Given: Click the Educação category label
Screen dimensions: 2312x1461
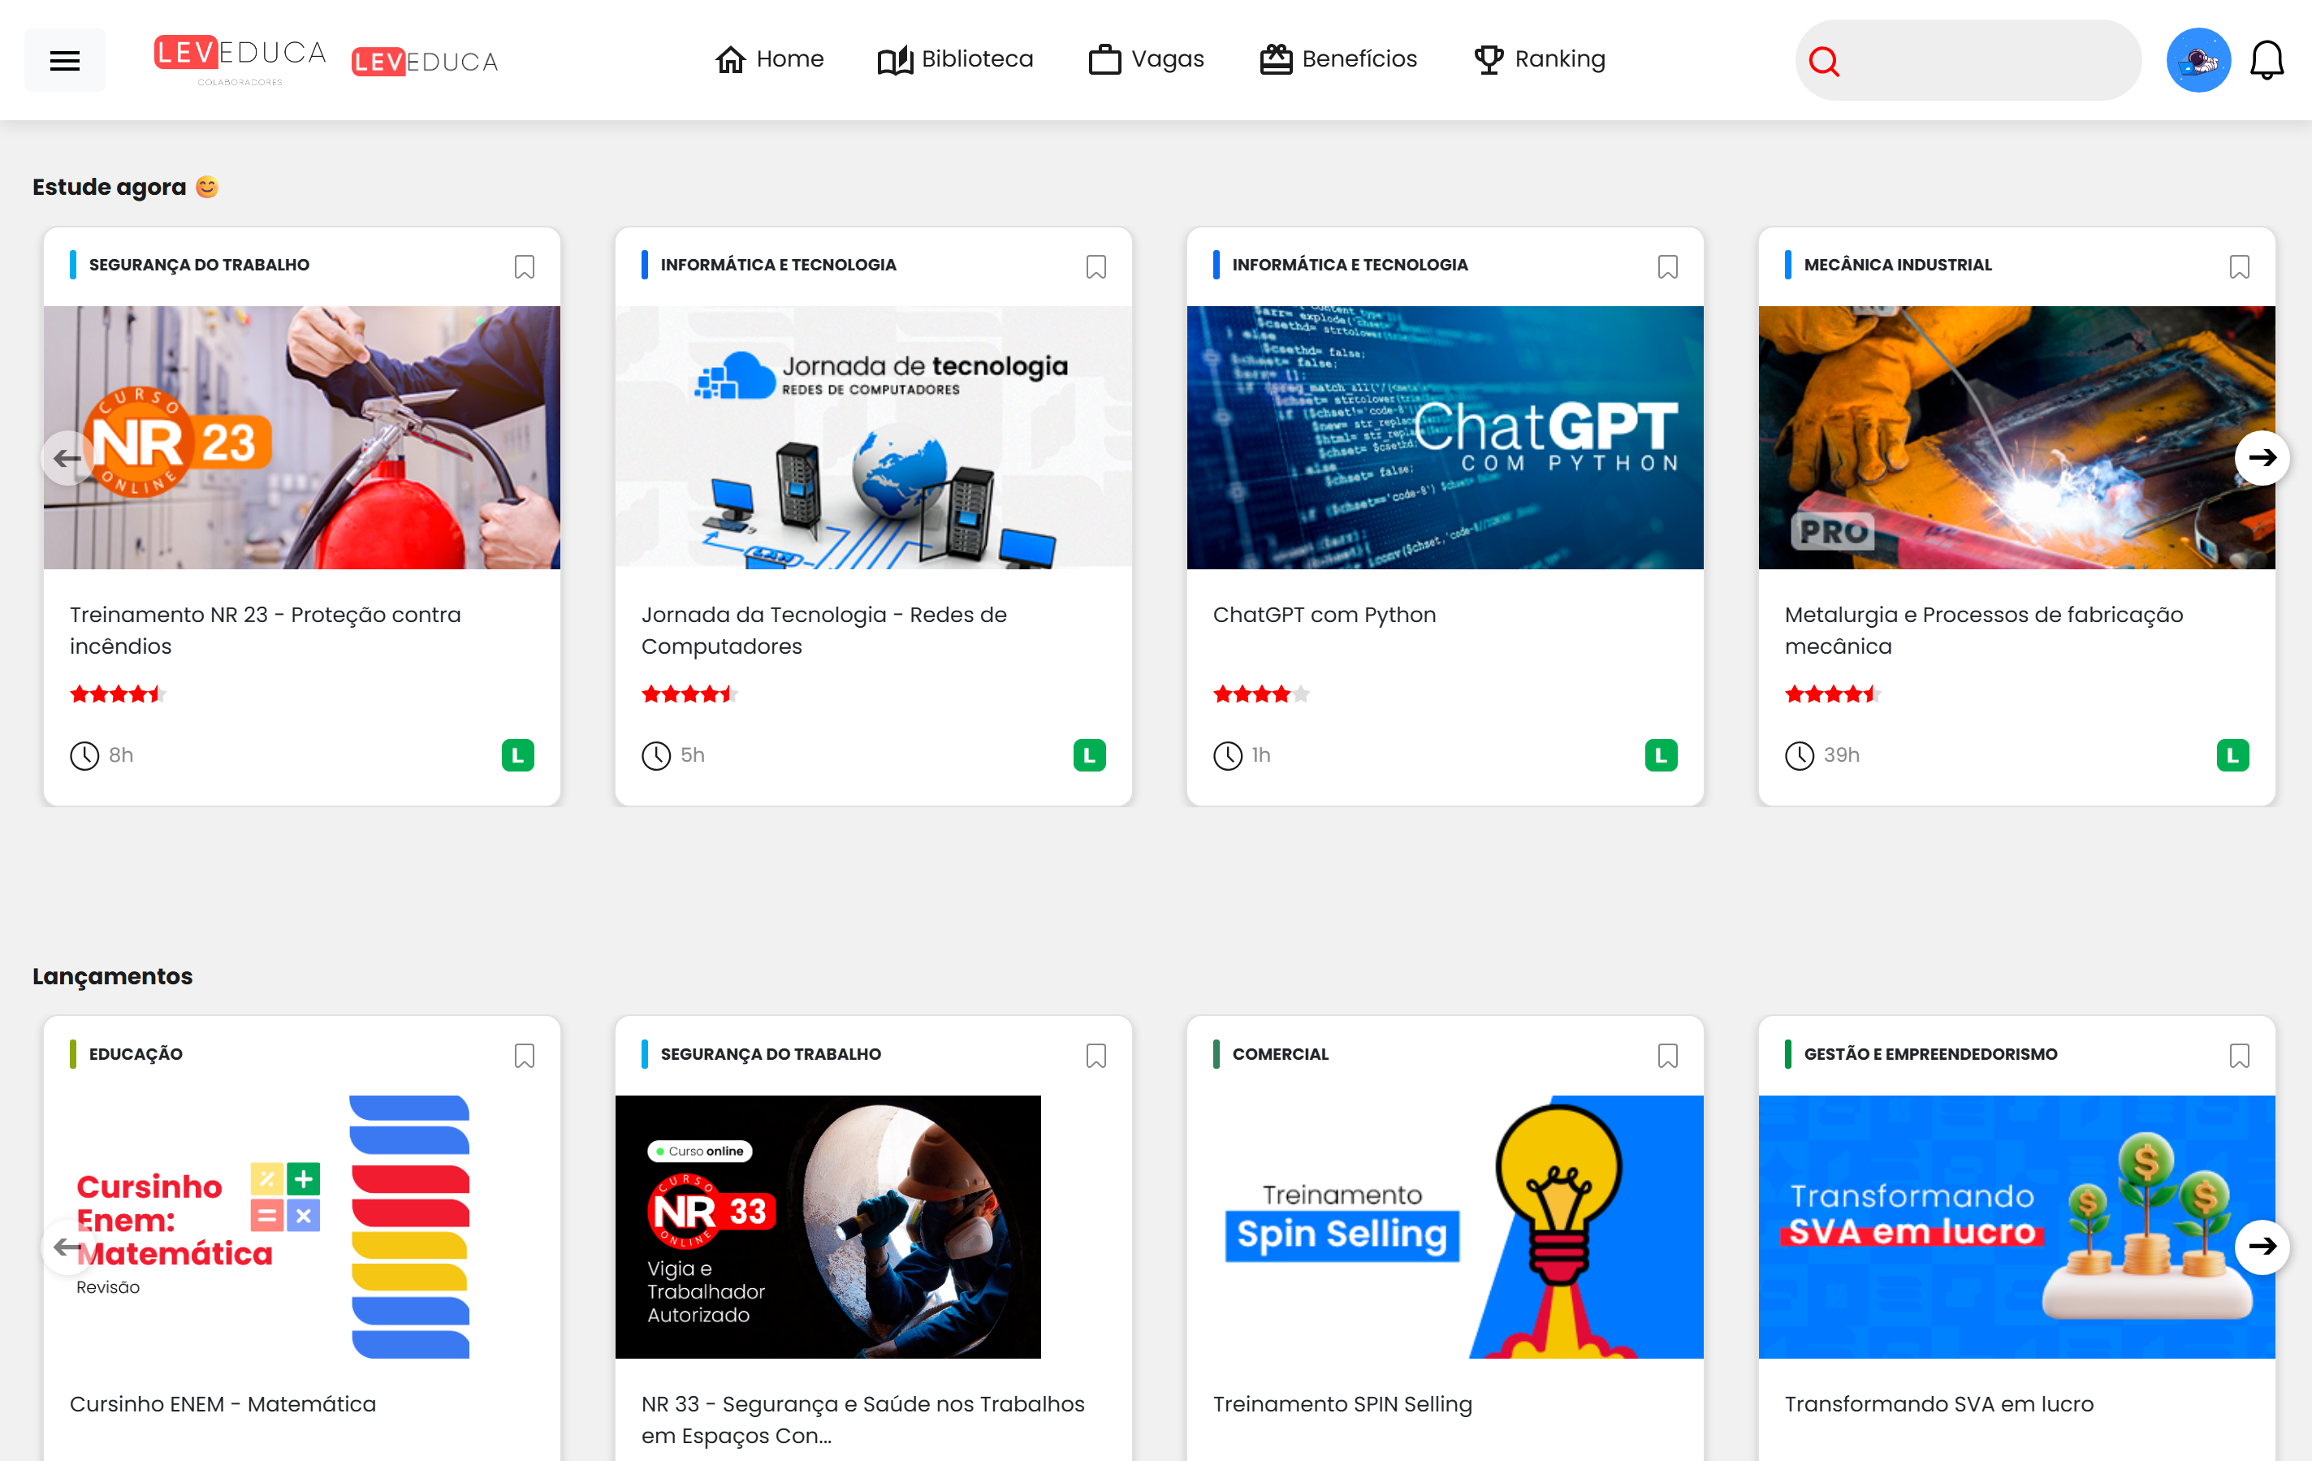Looking at the screenshot, I should pyautogui.click(x=136, y=1054).
